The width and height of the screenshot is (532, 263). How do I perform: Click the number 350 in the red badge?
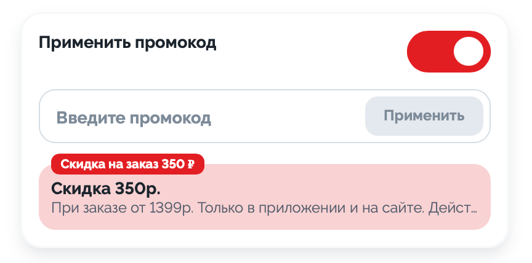pyautogui.click(x=172, y=164)
